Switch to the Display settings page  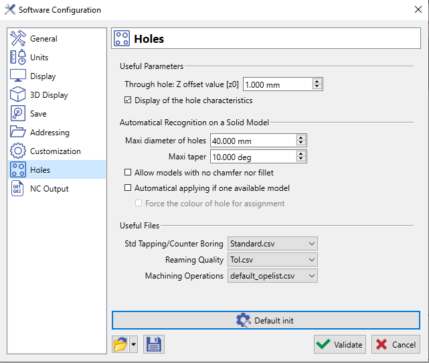tap(43, 76)
